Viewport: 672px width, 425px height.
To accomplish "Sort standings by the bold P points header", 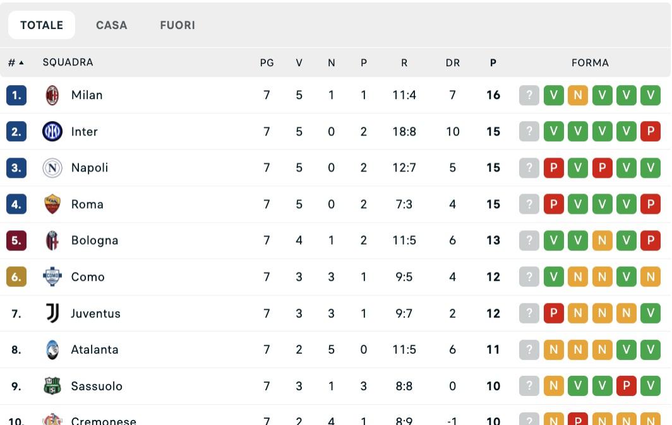I will click(x=493, y=63).
